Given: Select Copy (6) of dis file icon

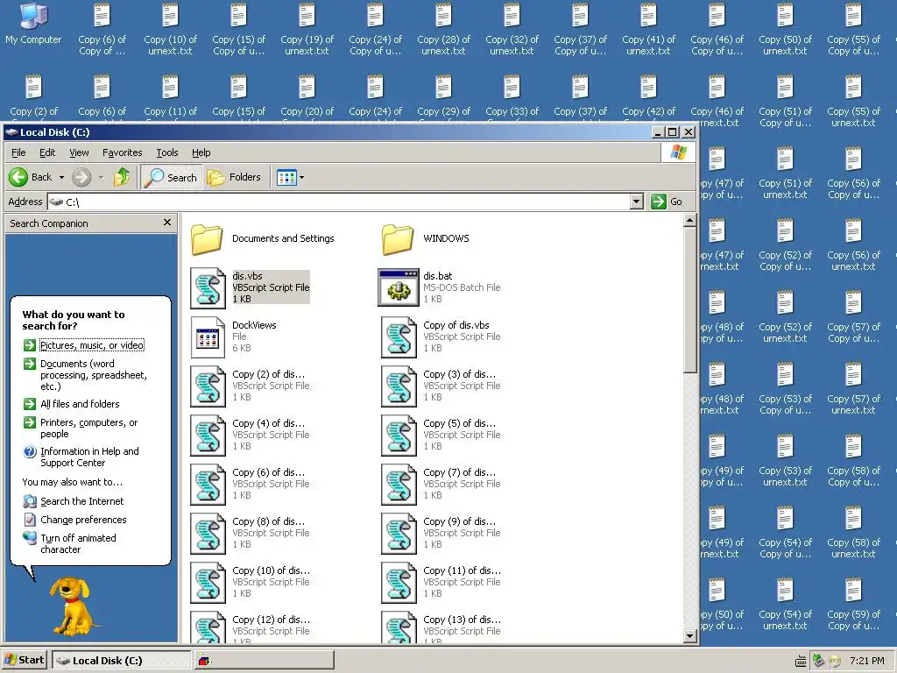Looking at the screenshot, I should click(x=208, y=485).
